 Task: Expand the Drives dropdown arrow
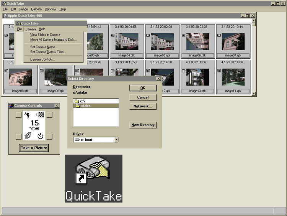(x=116, y=140)
